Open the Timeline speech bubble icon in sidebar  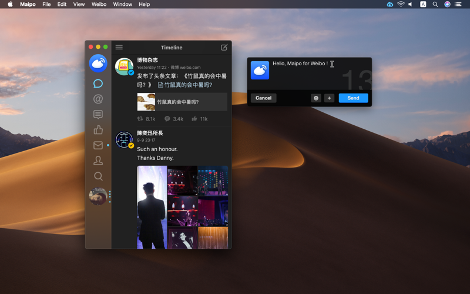[x=98, y=83]
